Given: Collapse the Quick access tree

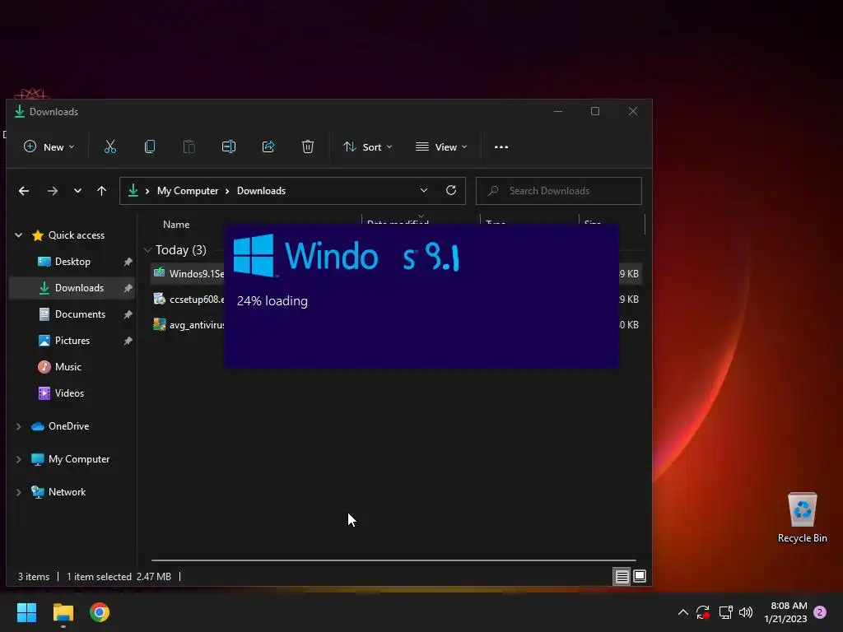Looking at the screenshot, I should (18, 235).
